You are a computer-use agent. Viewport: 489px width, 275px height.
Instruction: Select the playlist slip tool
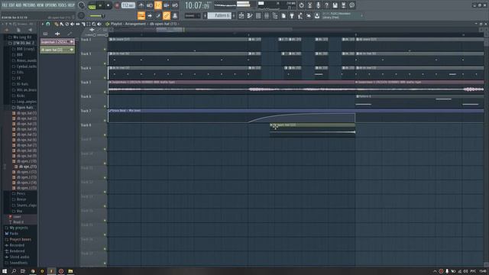[78, 24]
